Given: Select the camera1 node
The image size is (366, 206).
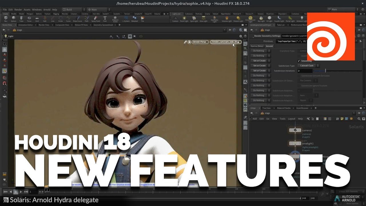Looking at the screenshot, I should 295,130.
